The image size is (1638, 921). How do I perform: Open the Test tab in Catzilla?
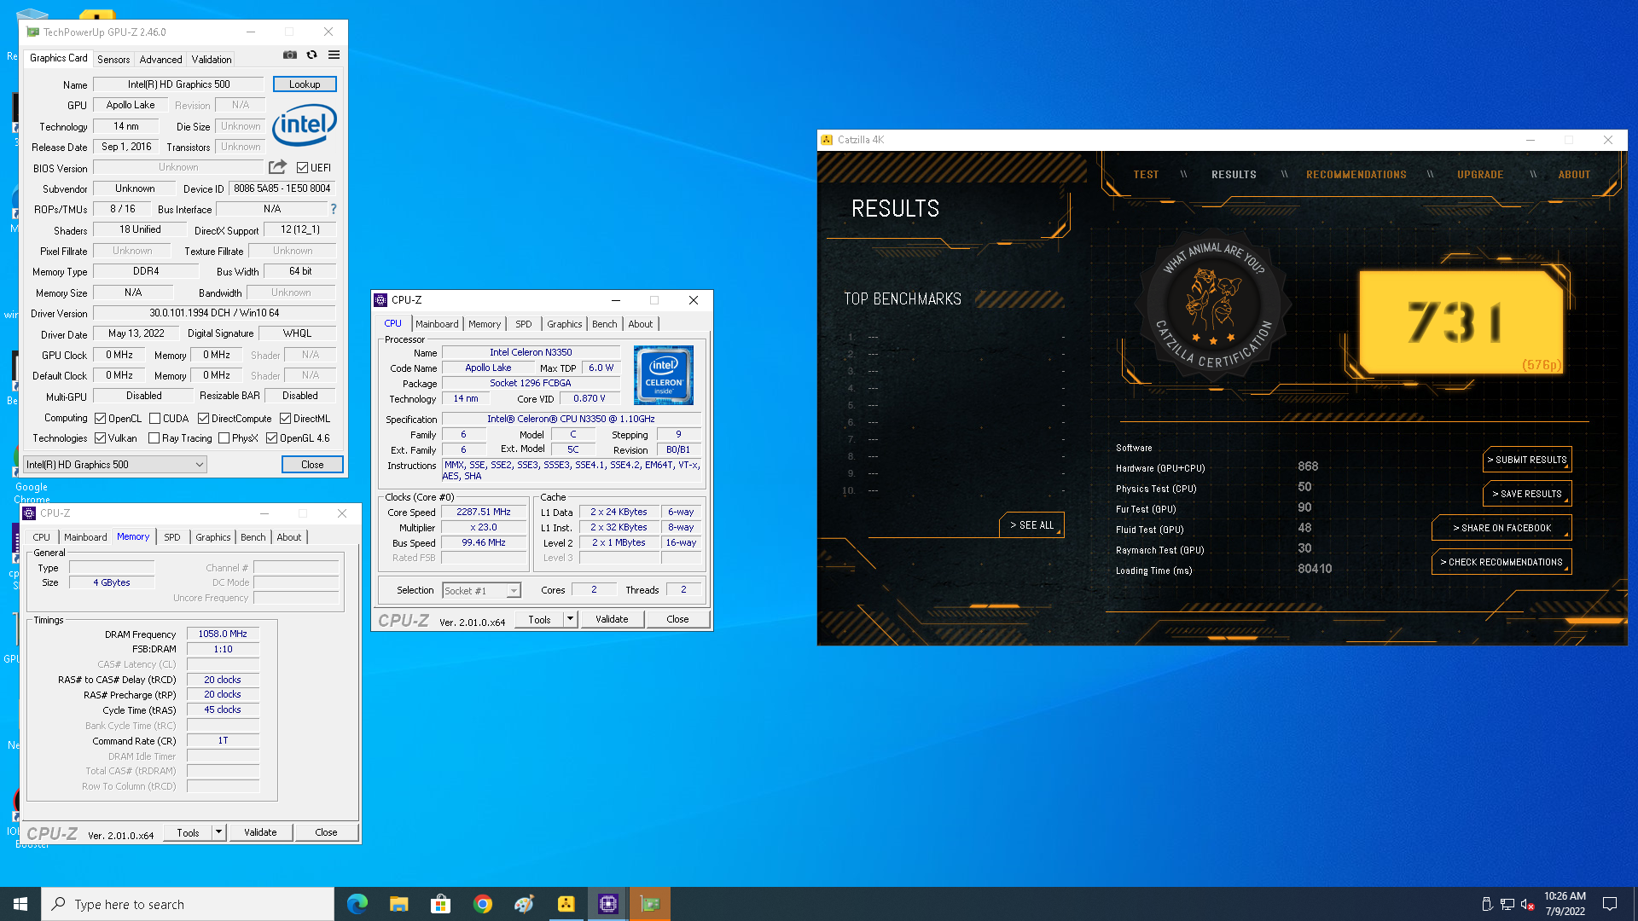tap(1146, 175)
